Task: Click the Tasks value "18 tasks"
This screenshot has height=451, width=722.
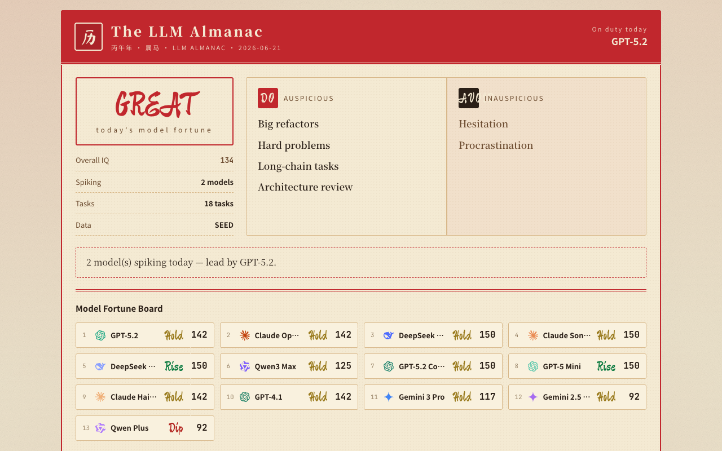Action: [219, 204]
